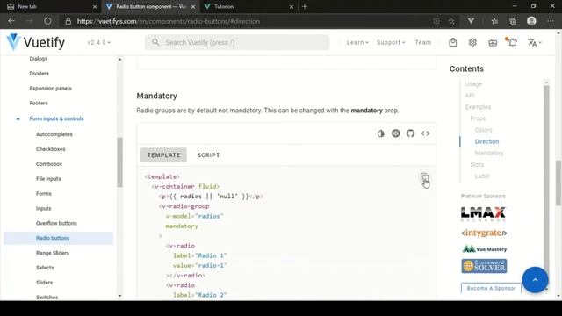Jump to Slots in Contents
The height and width of the screenshot is (316, 562).
coord(477,165)
